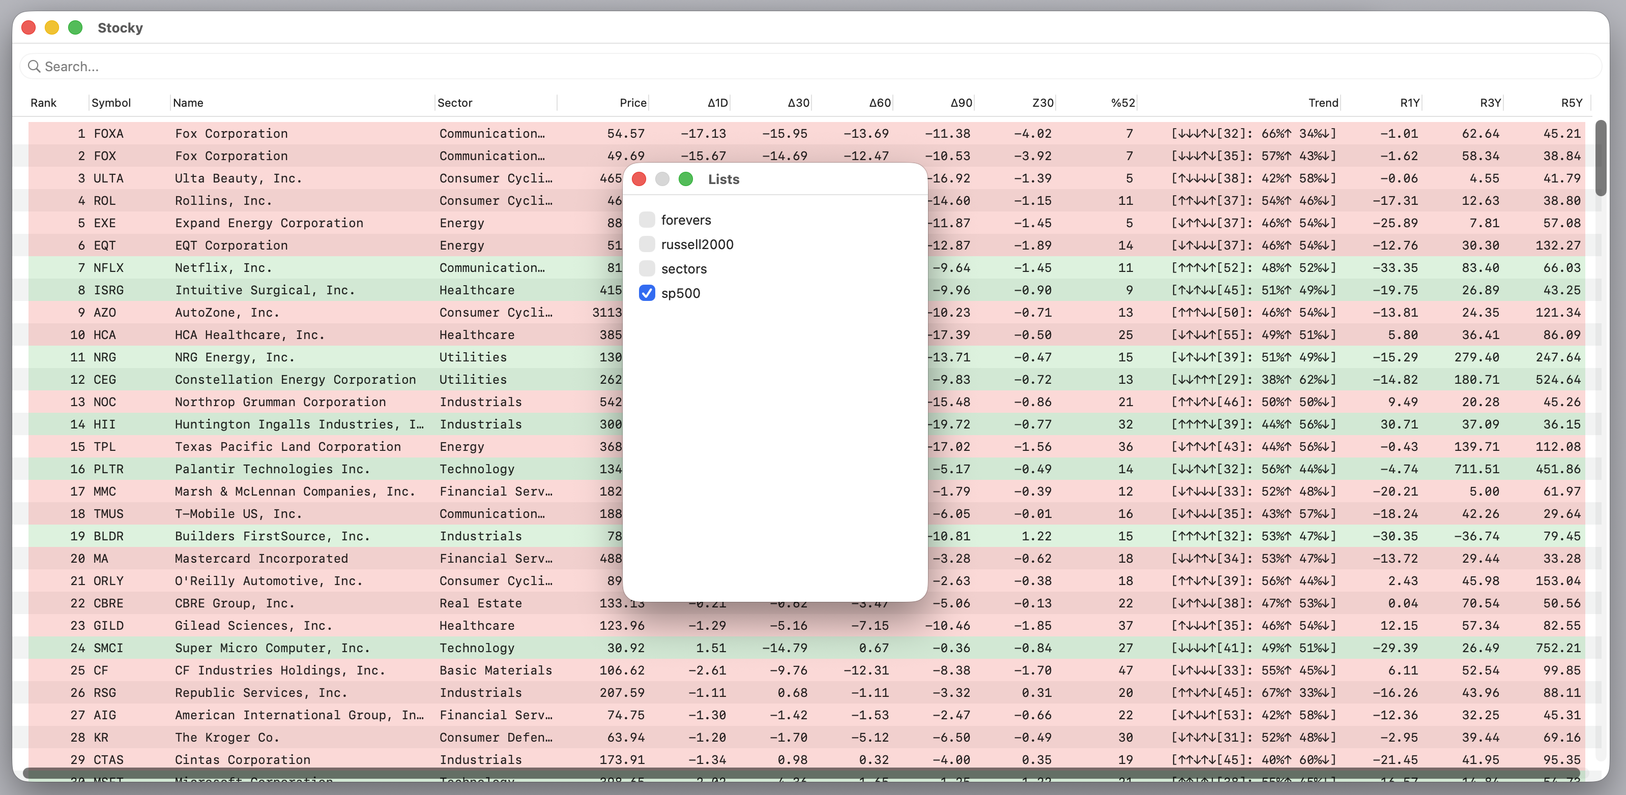This screenshot has height=795, width=1626.
Task: Select 'CBRE Group, Inc.' name
Action: pyautogui.click(x=235, y=603)
